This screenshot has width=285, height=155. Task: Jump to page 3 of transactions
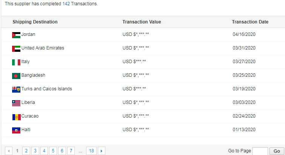click(x=35, y=151)
